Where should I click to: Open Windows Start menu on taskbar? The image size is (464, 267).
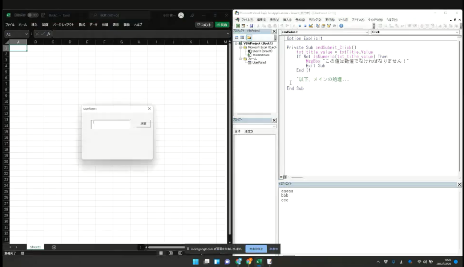195,261
